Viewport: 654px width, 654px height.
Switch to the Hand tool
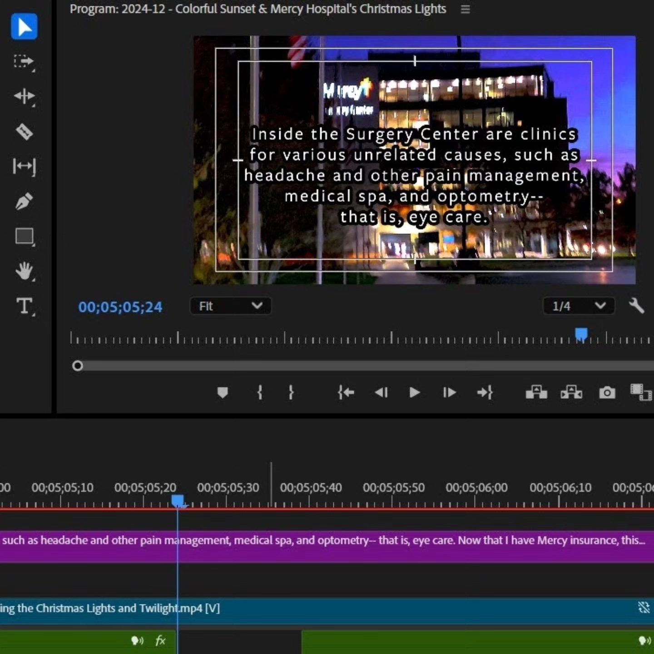click(24, 271)
